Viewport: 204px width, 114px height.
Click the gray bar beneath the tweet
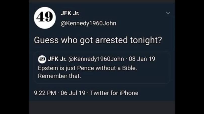pyautogui.click(x=102, y=107)
